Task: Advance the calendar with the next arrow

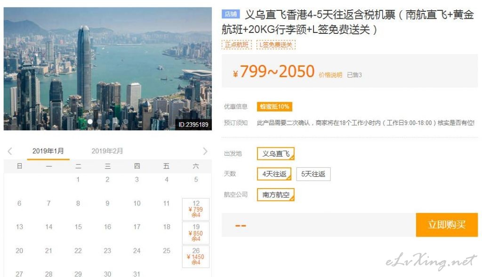Action: [x=205, y=151]
